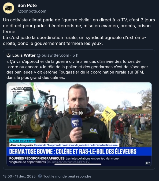
Task: Click the Bon Pote display name
Action: [27, 5]
